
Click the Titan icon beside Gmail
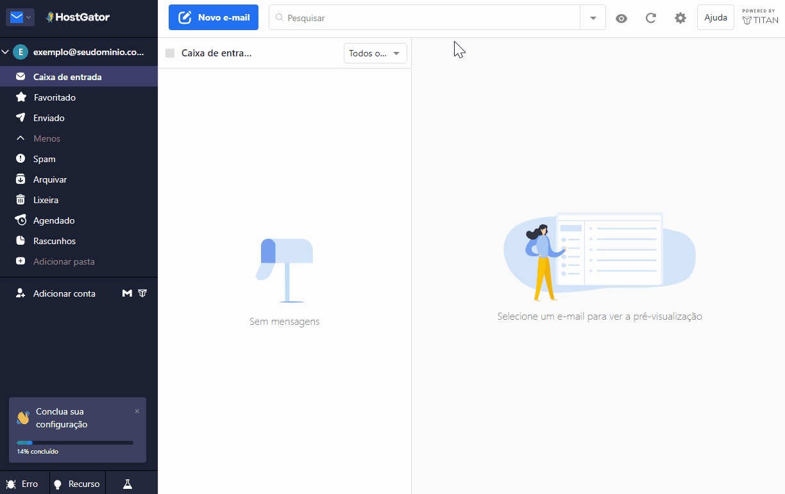(x=142, y=293)
